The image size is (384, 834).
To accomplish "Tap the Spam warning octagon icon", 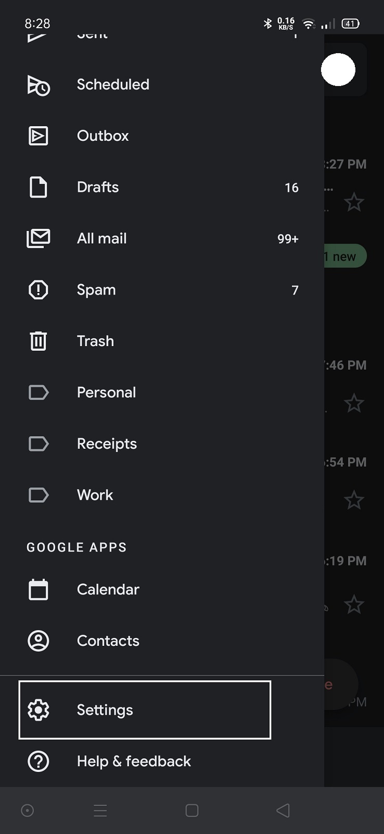I will coord(38,290).
